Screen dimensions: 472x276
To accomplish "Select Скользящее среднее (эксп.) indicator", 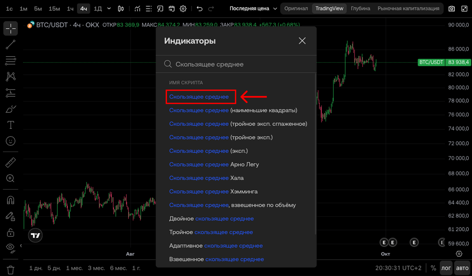I will click(x=208, y=151).
